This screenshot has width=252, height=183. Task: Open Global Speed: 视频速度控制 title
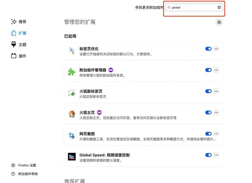[x=105, y=155]
